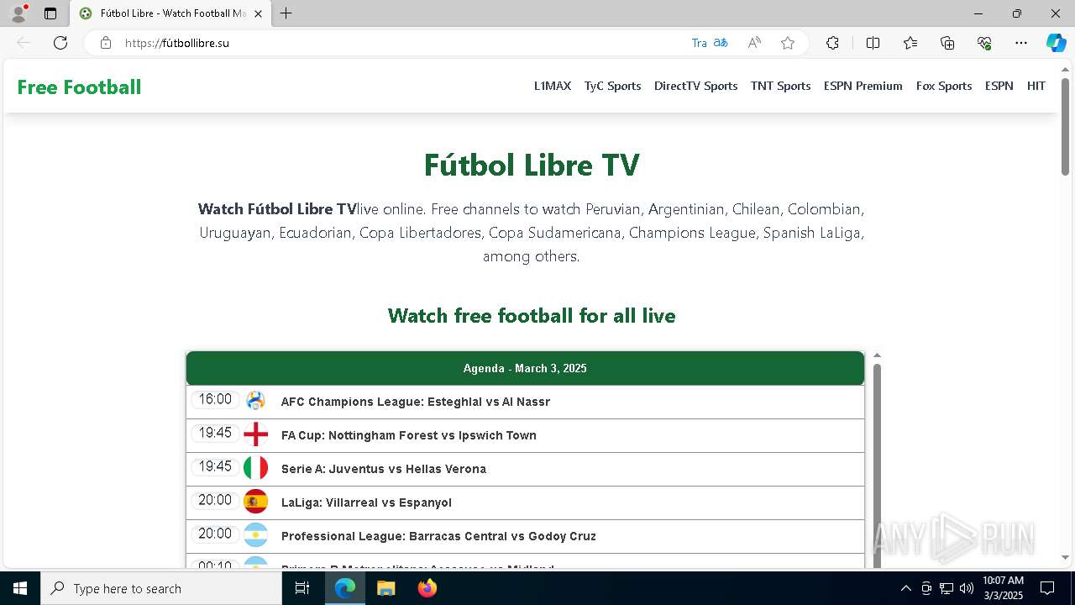Open the Favorites list icon
Viewport: 1075px width, 605px height.
click(x=910, y=43)
